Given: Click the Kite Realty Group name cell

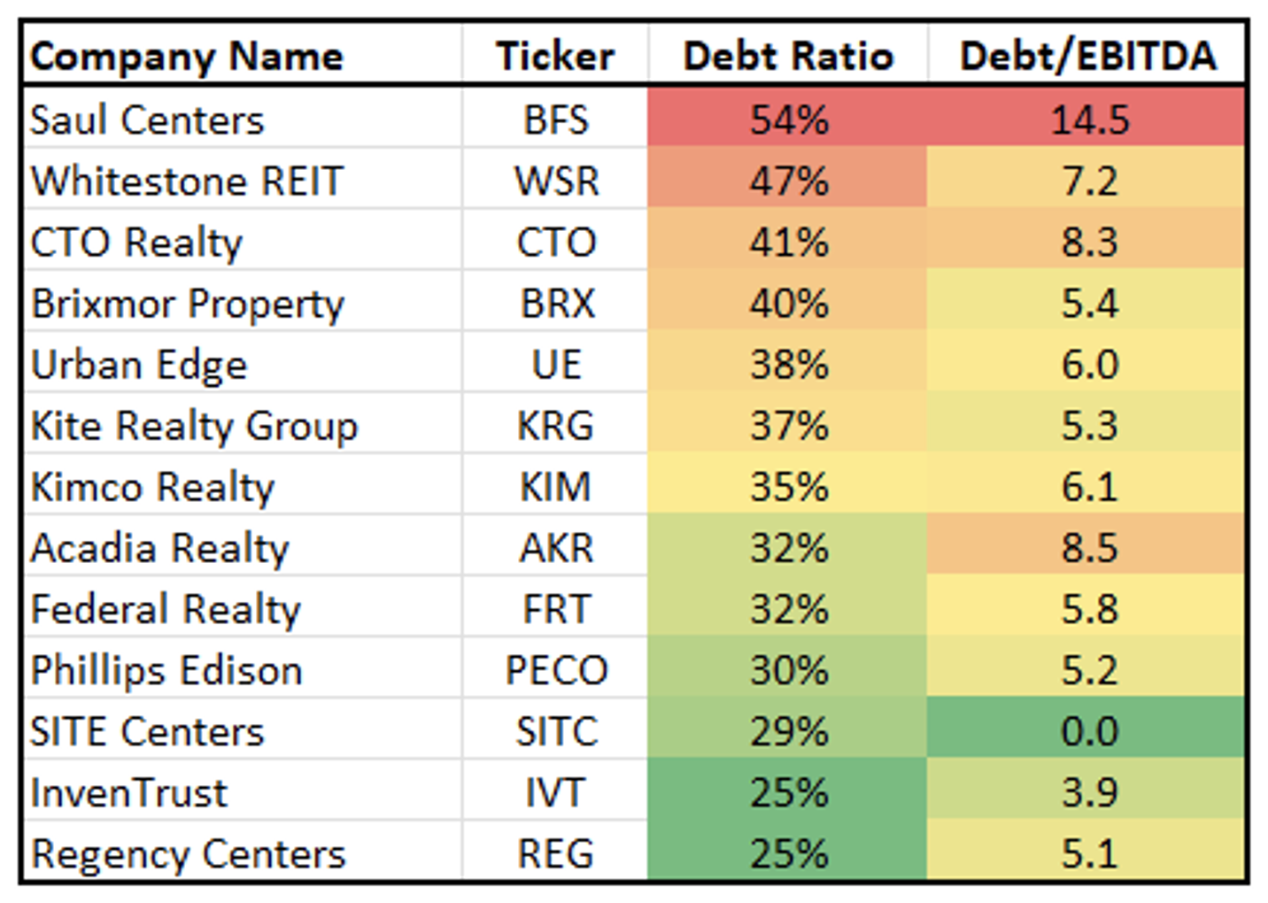Looking at the screenshot, I should 195,426.
